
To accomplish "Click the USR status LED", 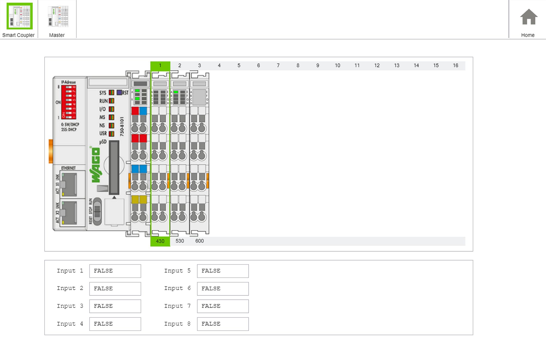I will click(111, 134).
